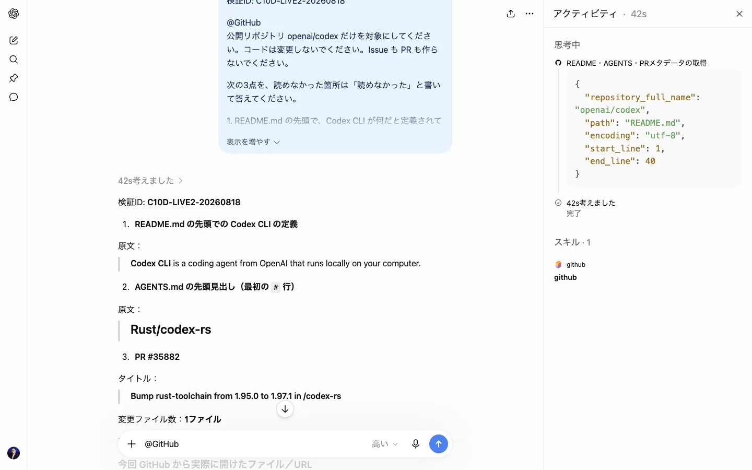Click the checkmark icon beside 42s考えました in the panel
Image resolution: width=752 pixels, height=470 pixels.
tap(558, 203)
